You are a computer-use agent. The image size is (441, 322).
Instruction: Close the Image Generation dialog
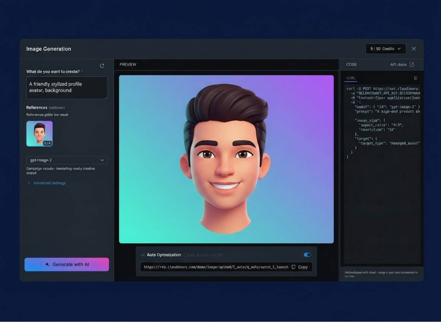click(x=414, y=49)
